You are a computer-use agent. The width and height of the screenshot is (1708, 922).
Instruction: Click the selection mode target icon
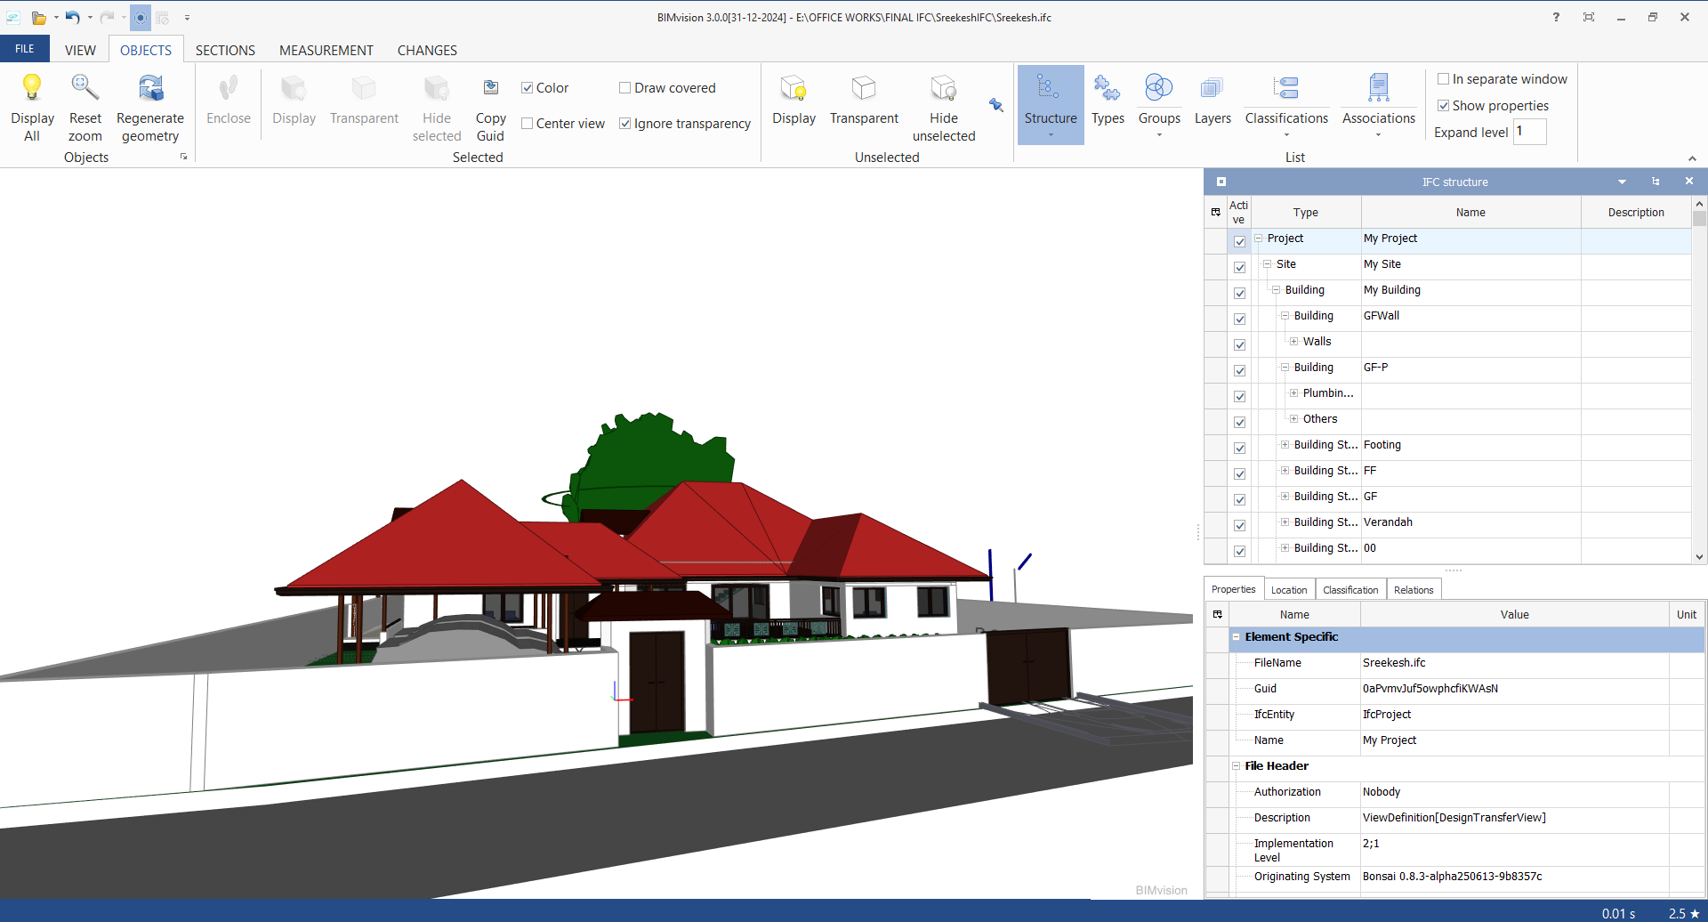click(141, 17)
